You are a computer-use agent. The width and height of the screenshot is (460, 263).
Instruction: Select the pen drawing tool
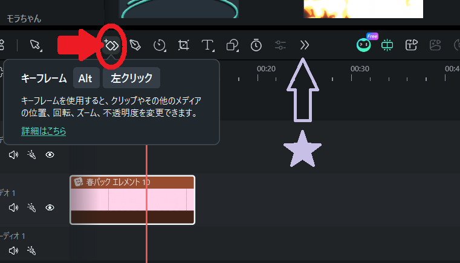coord(135,45)
